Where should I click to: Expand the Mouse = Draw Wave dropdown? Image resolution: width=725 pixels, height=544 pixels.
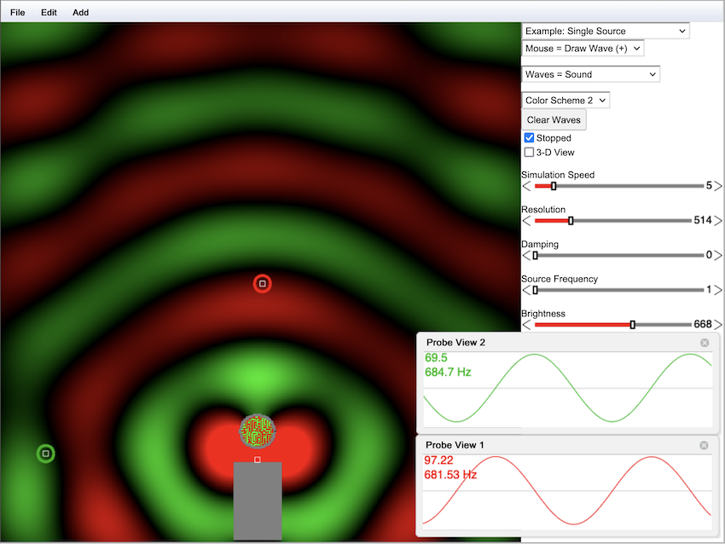(583, 49)
